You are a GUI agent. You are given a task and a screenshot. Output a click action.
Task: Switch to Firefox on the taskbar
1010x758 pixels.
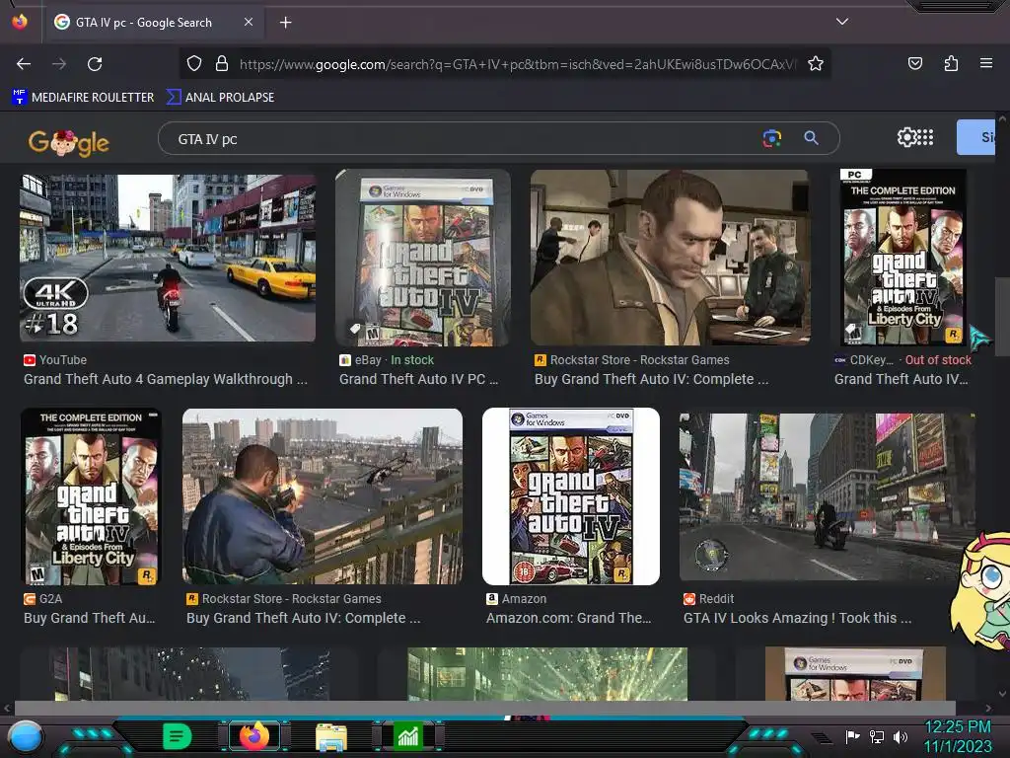[x=254, y=736]
